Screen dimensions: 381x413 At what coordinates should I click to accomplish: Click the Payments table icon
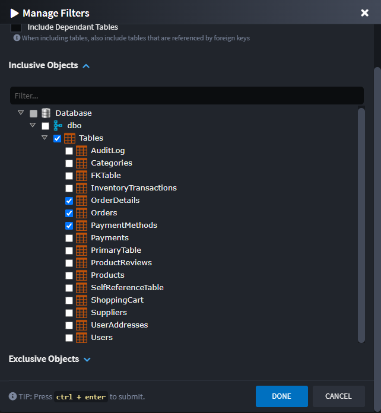point(81,238)
